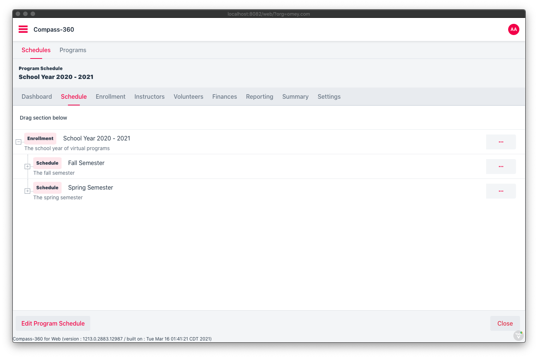This screenshot has width=538, height=358.
Task: Open the Finances tab
Action: [225, 97]
